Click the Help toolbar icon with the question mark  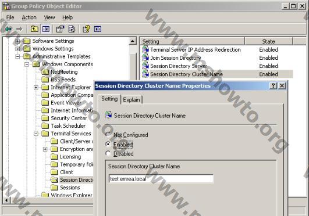86,29
